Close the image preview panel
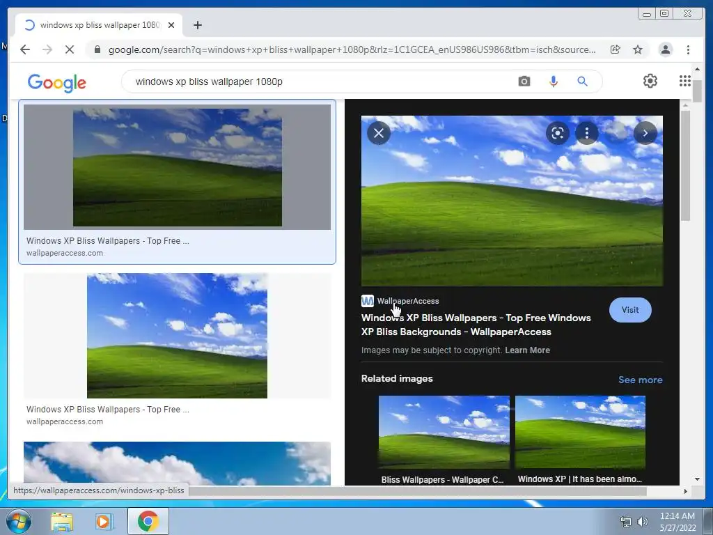Viewport: 713px width, 535px height. coord(379,133)
